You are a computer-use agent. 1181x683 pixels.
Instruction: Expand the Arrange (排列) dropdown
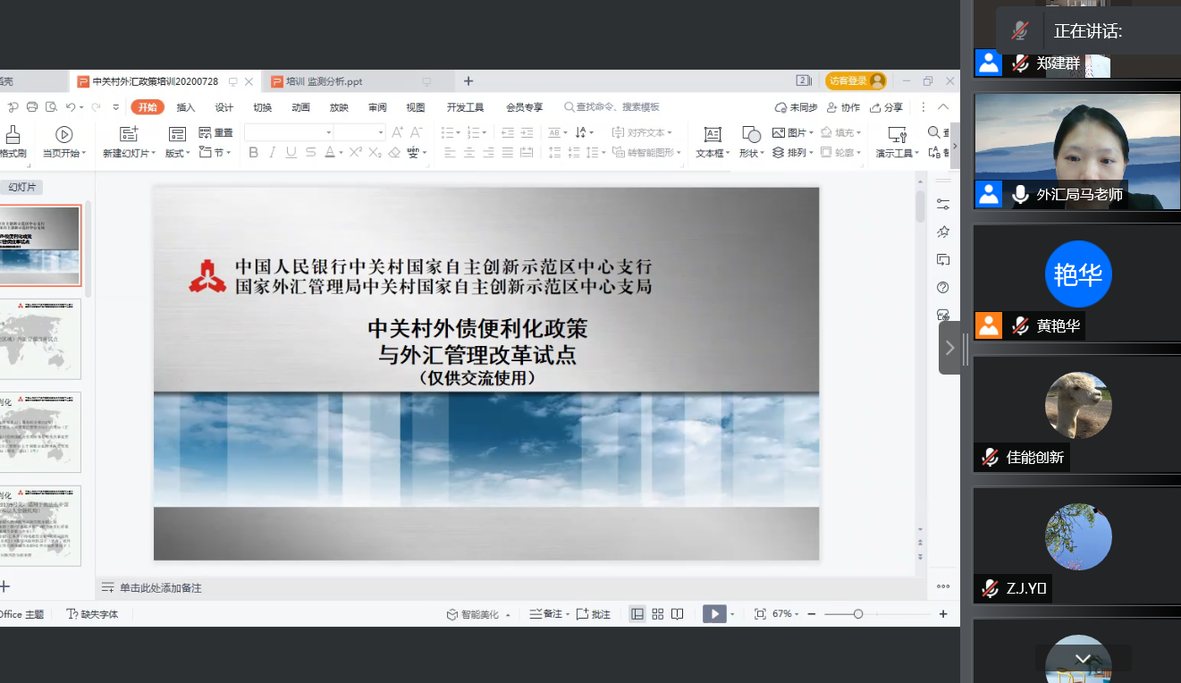tap(792, 153)
